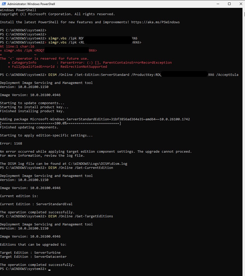The image size is (245, 276).
Task: Click the "Adding package Microsoft-Windows-ServerStandardEdition" line
Action: [x=95, y=119]
